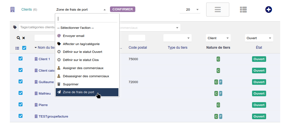The image size is (283, 129).
Task: Uncheck the Pierre row checkbox
Action: click(x=21, y=104)
